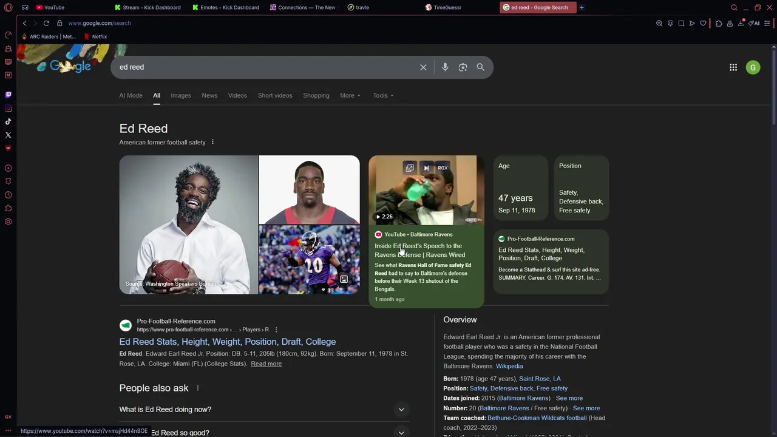Viewport: 777px width, 437px height.
Task: Open toolbar extensions cube icon
Action: pos(719,23)
